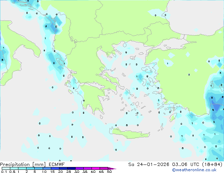224x173 pixels.
Task: Click the over-50 mm legend arrow tip
Action: tap(112, 168)
